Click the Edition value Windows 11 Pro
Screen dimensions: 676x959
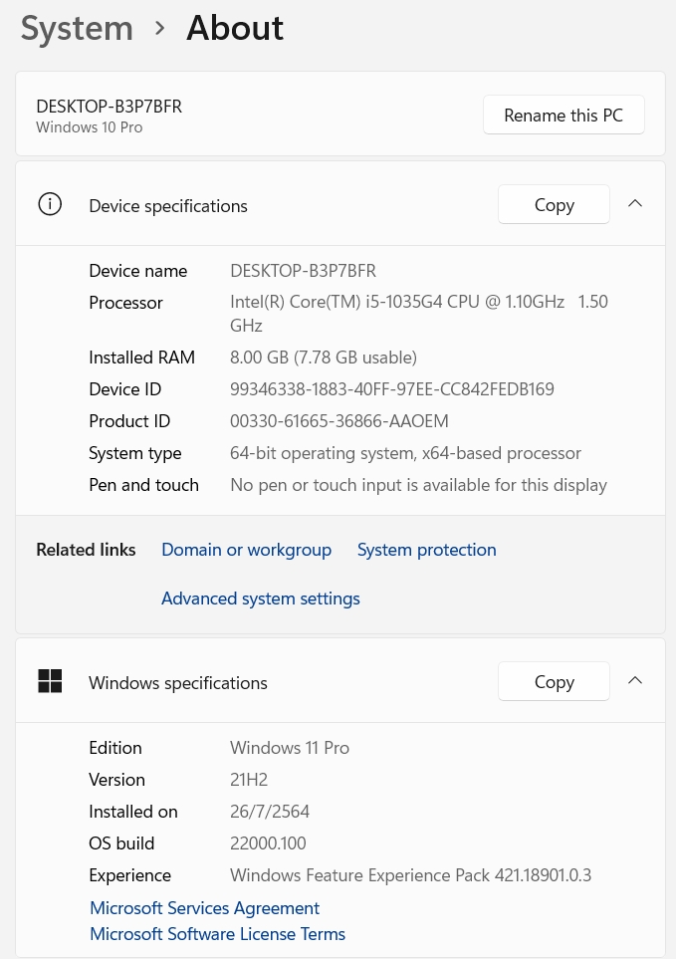click(x=290, y=748)
